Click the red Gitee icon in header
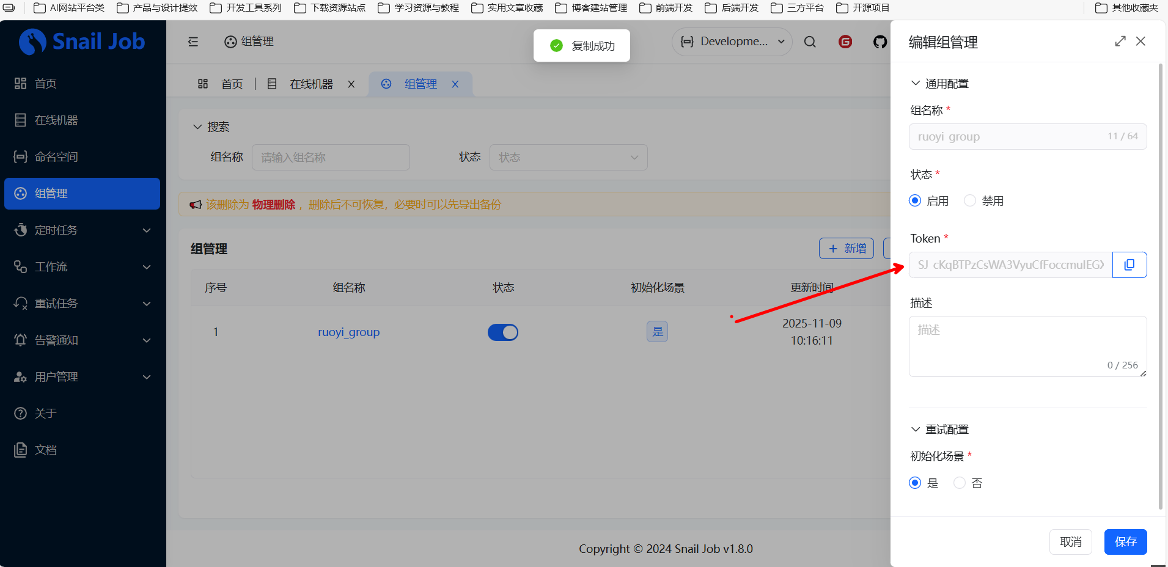Image resolution: width=1168 pixels, height=567 pixels. click(845, 42)
